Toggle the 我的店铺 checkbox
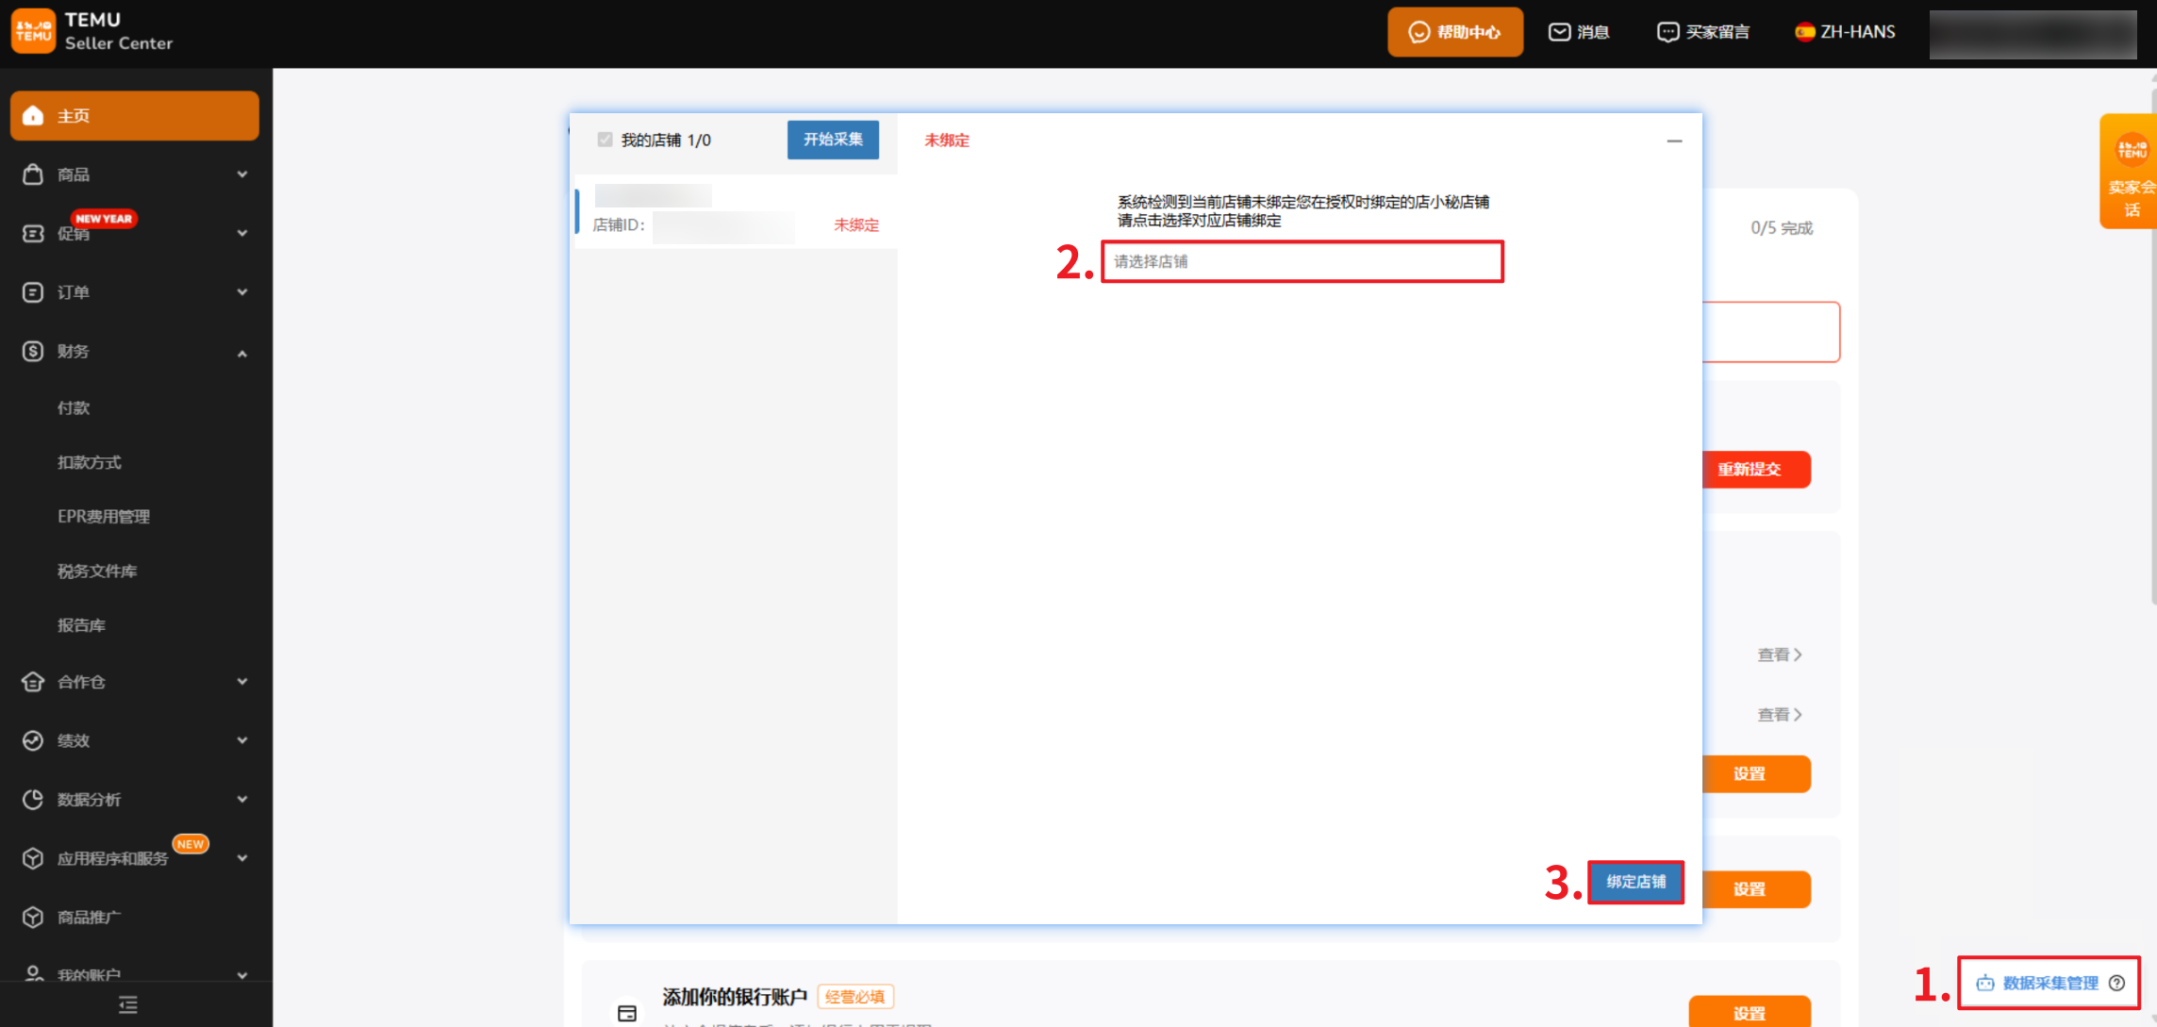This screenshot has width=2157, height=1027. click(606, 140)
